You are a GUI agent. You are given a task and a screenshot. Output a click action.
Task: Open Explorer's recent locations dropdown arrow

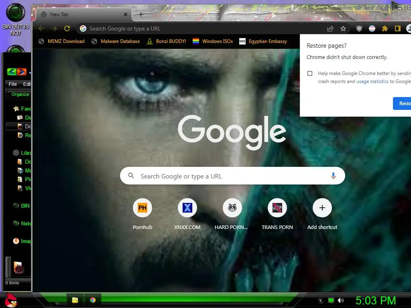(30, 73)
